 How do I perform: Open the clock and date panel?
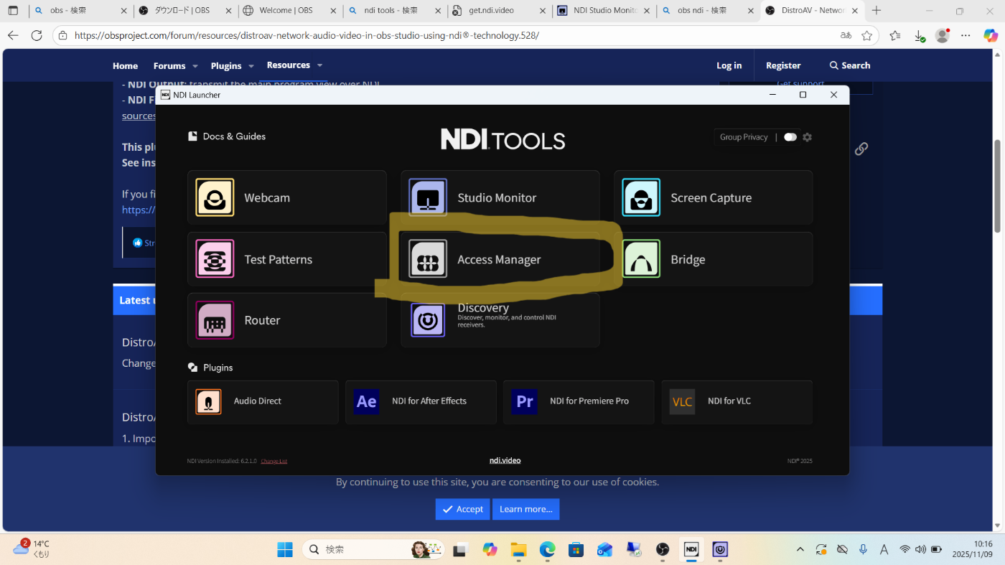(x=974, y=549)
